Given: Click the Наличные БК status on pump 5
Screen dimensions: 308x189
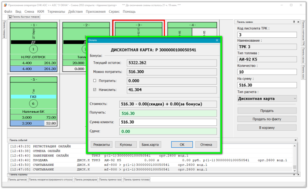Looking at the screenshot, I should point(33,112).
